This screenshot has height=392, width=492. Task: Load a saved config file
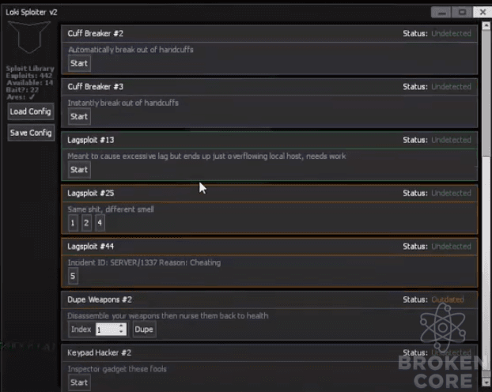point(30,111)
